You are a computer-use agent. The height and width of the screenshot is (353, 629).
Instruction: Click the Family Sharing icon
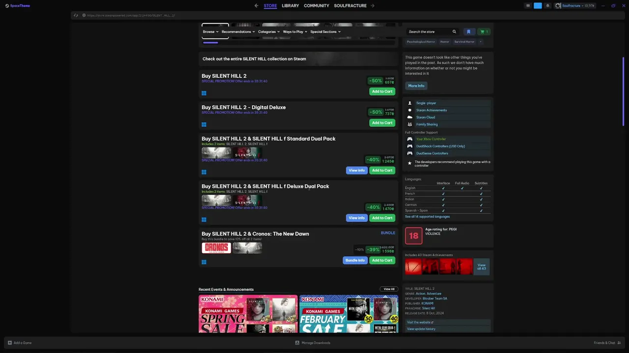(x=410, y=124)
